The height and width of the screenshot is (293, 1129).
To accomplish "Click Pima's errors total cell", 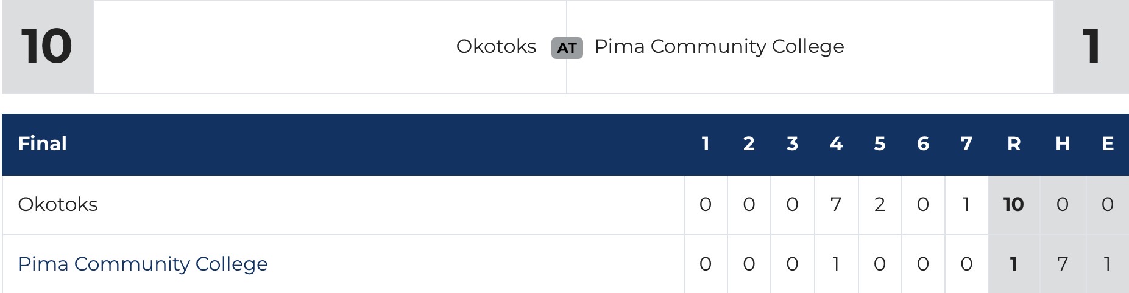I will pyautogui.click(x=1107, y=264).
